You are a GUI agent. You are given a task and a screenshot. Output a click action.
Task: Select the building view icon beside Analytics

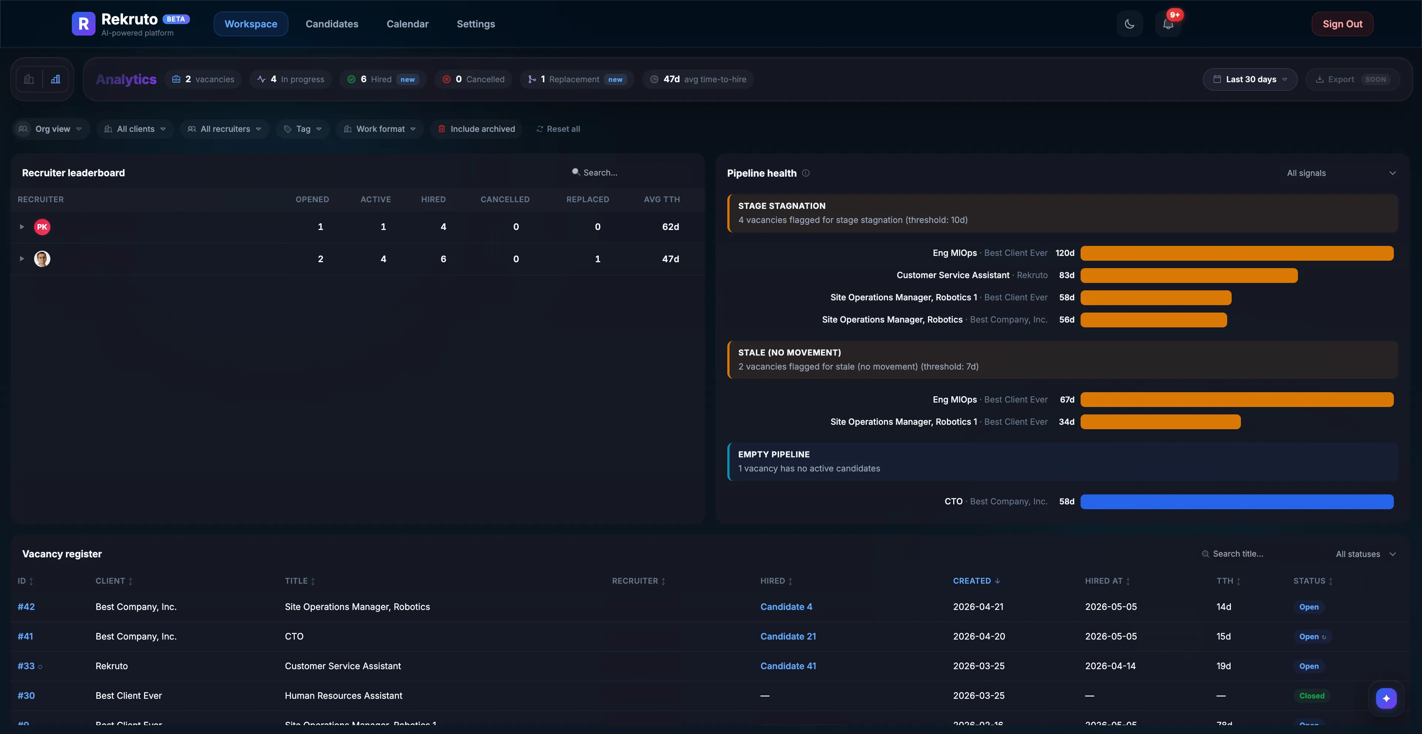[29, 80]
